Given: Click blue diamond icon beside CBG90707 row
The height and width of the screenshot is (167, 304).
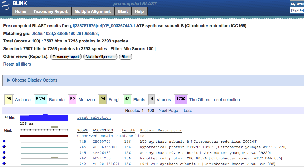Looking at the screenshot, I should (x=4, y=141).
